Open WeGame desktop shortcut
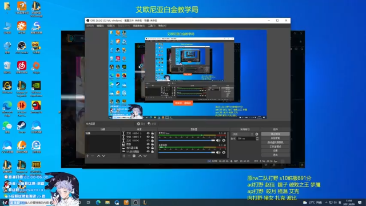Viewport: 366px width, 206px height. point(7,88)
